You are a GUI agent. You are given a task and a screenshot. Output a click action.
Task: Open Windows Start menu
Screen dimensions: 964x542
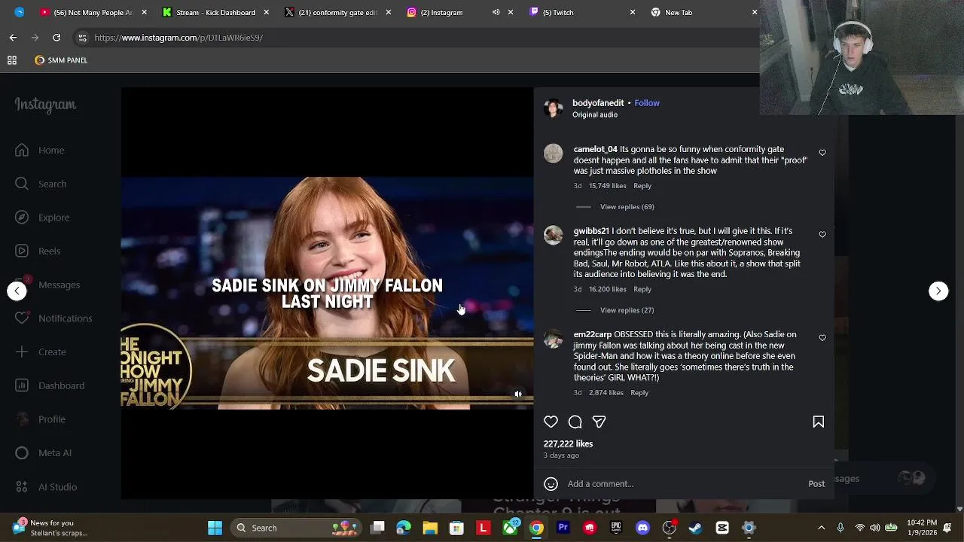(x=215, y=528)
